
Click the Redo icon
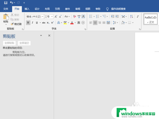click(18, 3)
